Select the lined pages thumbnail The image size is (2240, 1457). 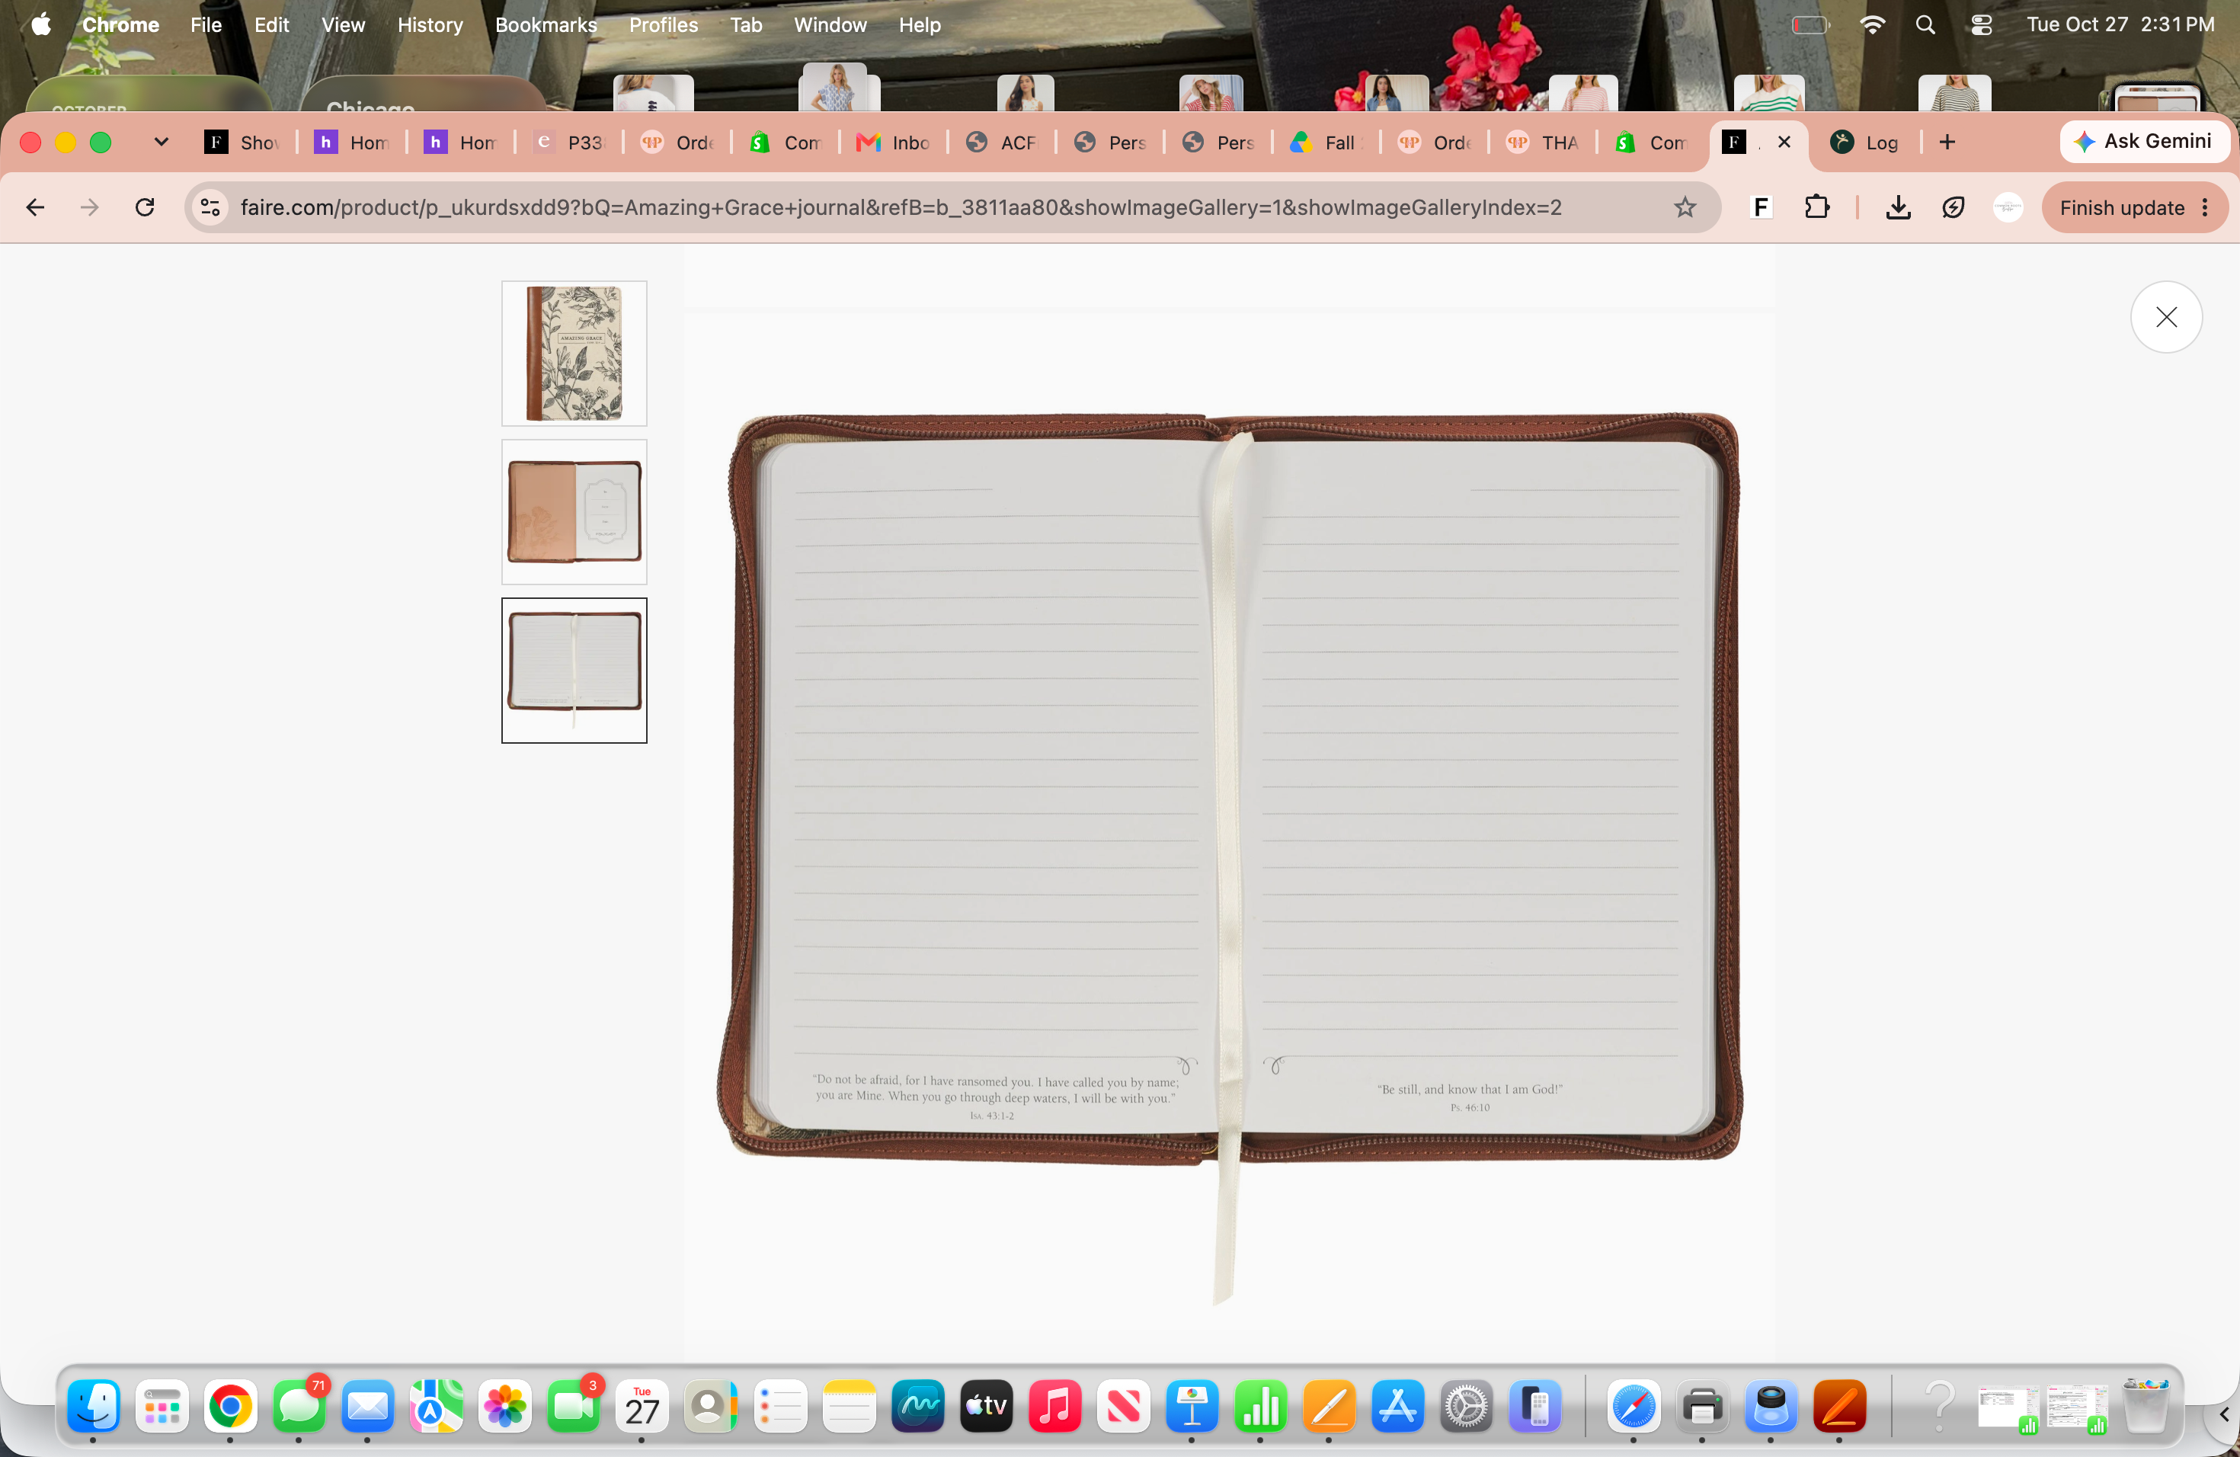coord(574,670)
